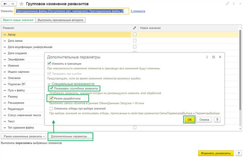Open the 2 элемента link
This screenshot has width=244, height=158.
pos(138,11)
